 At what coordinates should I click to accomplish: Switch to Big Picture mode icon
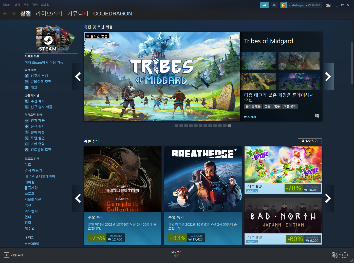coord(328,5)
